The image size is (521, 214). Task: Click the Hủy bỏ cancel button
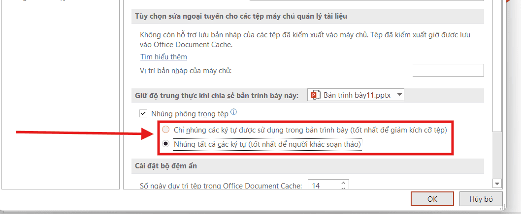[x=481, y=199]
